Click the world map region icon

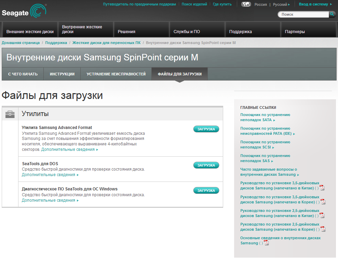246,4
